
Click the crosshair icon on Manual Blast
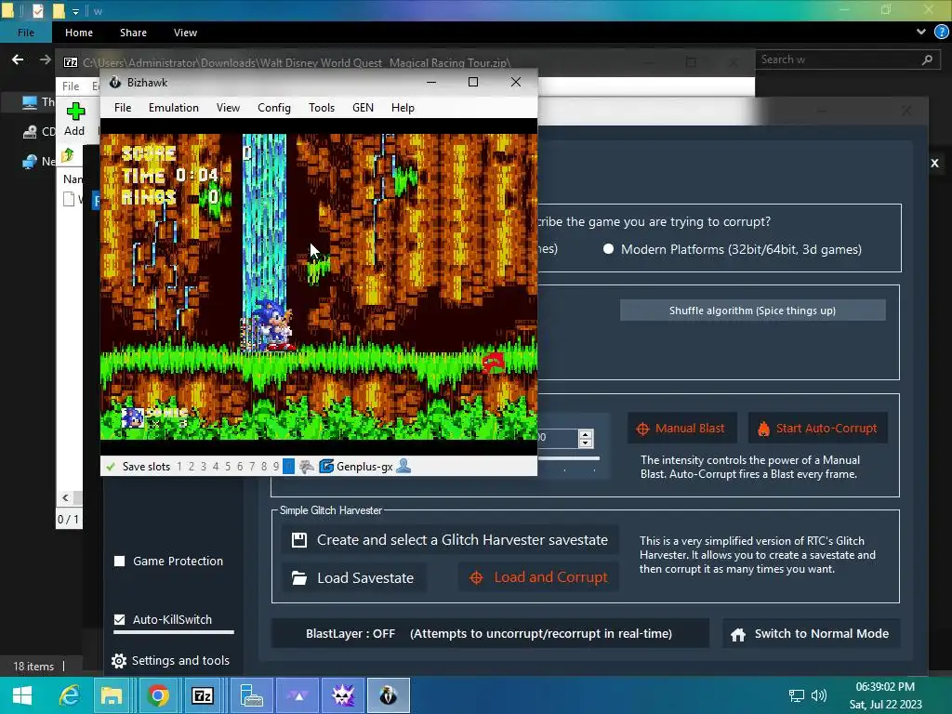[x=642, y=429]
